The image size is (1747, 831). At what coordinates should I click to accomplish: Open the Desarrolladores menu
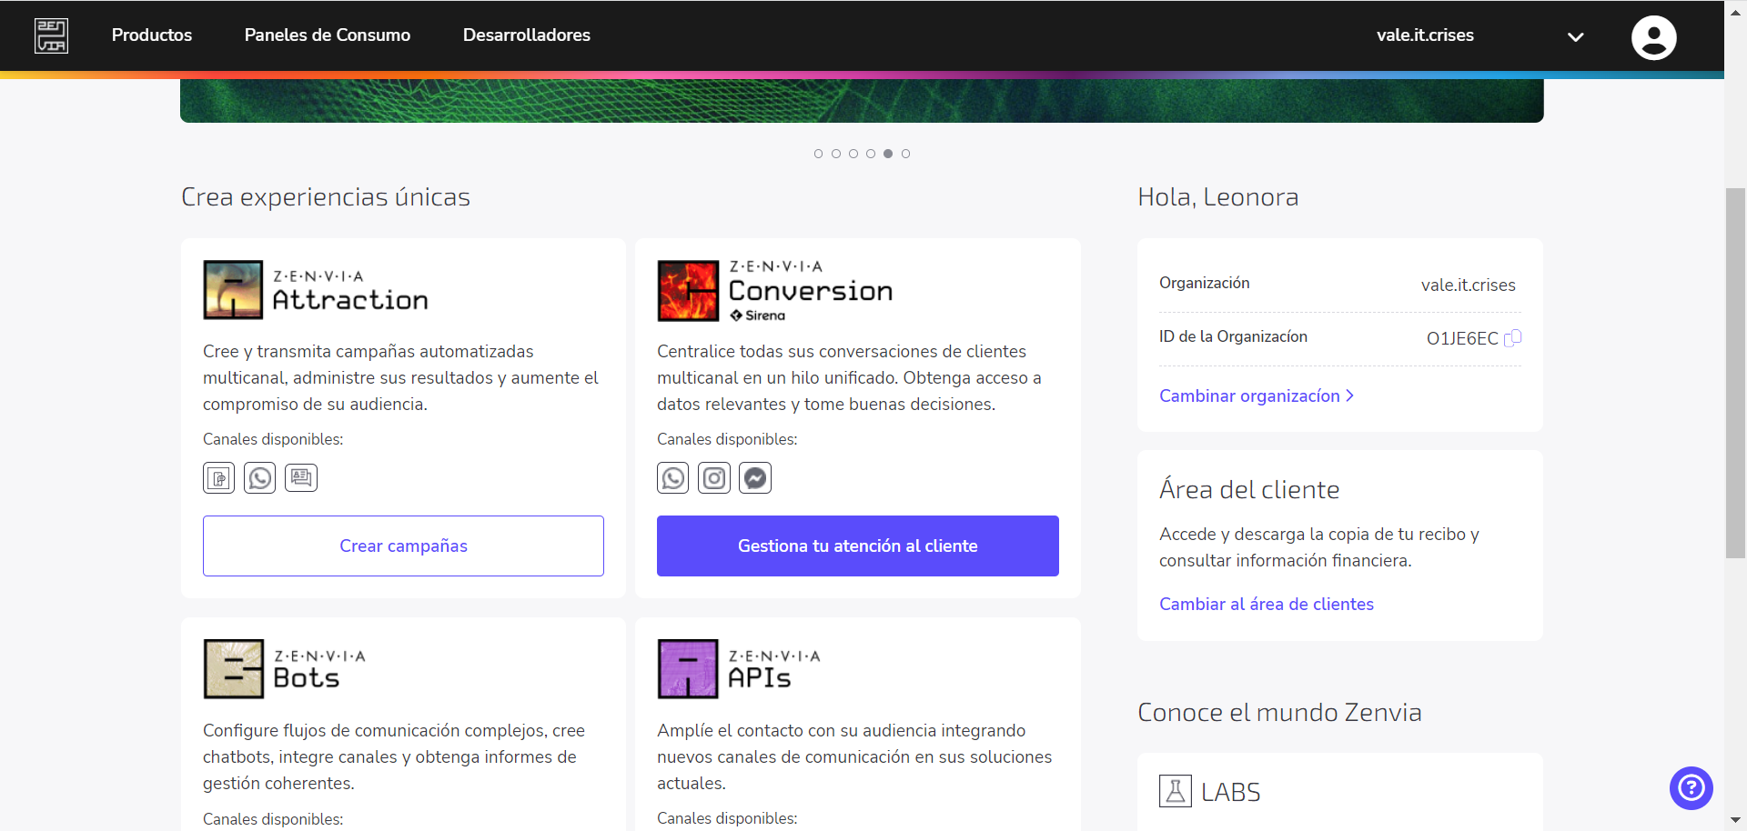[527, 35]
